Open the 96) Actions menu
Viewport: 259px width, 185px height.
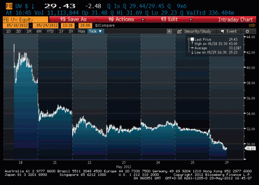click(121, 19)
